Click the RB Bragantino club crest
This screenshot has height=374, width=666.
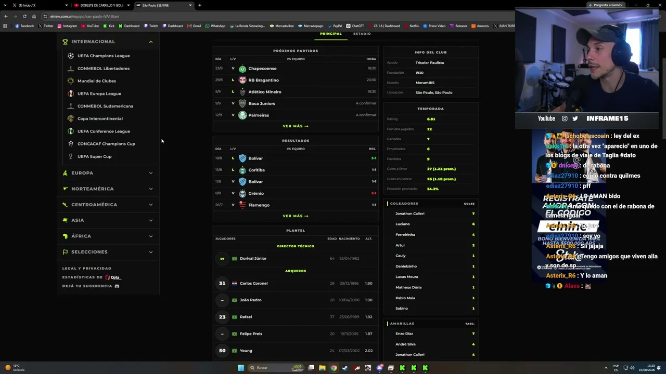coord(242,80)
